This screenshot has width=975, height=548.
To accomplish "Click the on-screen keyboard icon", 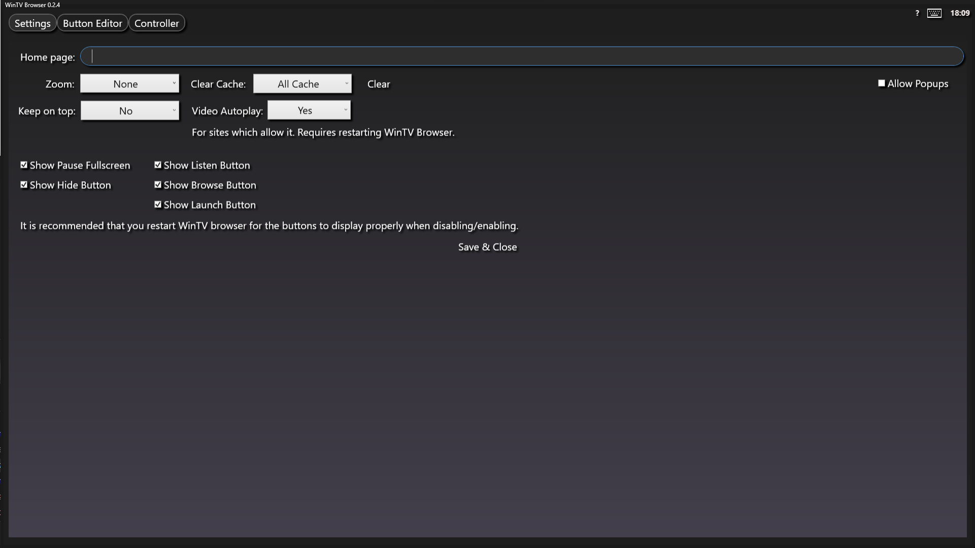I will (x=934, y=13).
